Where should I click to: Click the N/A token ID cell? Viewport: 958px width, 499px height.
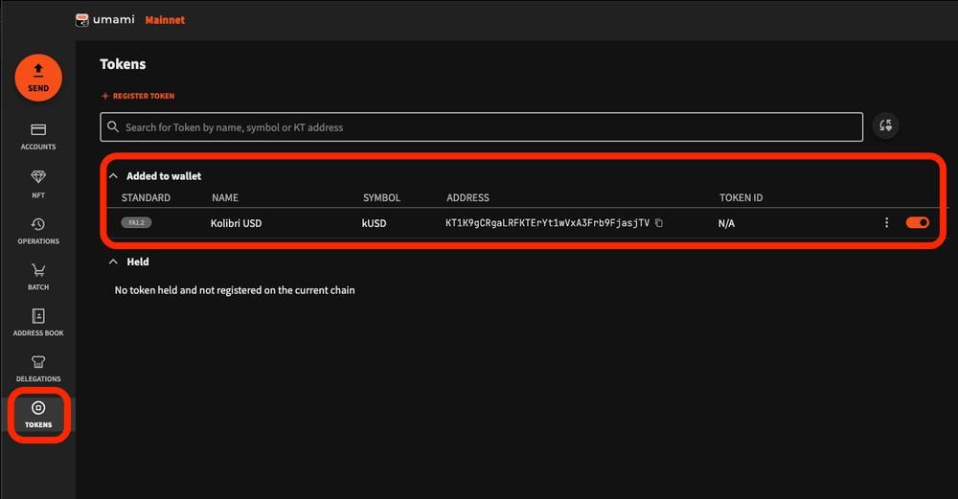coord(726,223)
